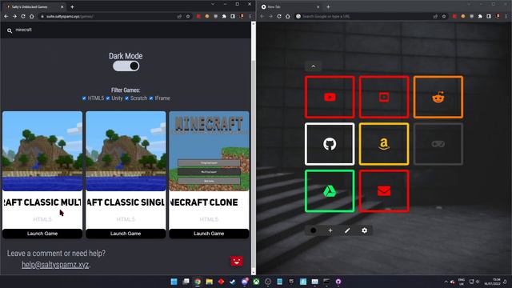
Task: Open Extensions puzzle icon in right browser
Action: coord(480,16)
